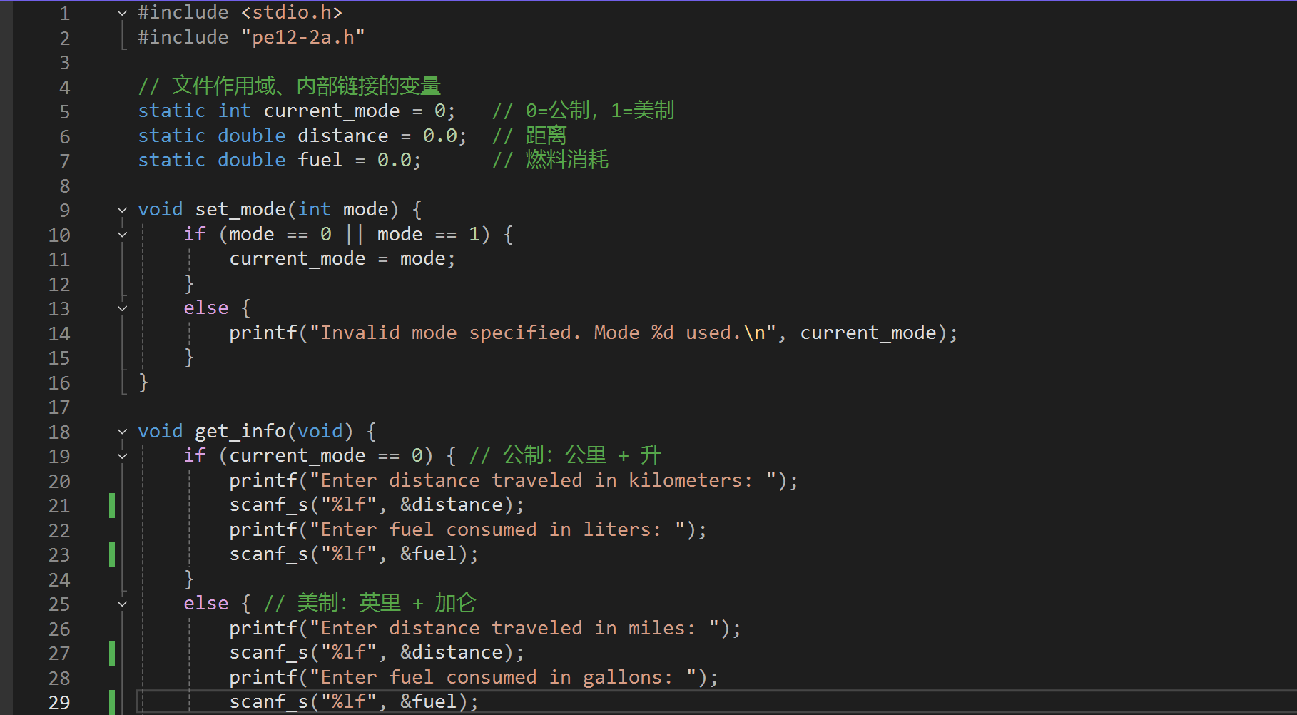Place cursor in comment '文件作用域、内部链接的变量'
Viewport: 1297px width, 715px height.
click(x=306, y=86)
